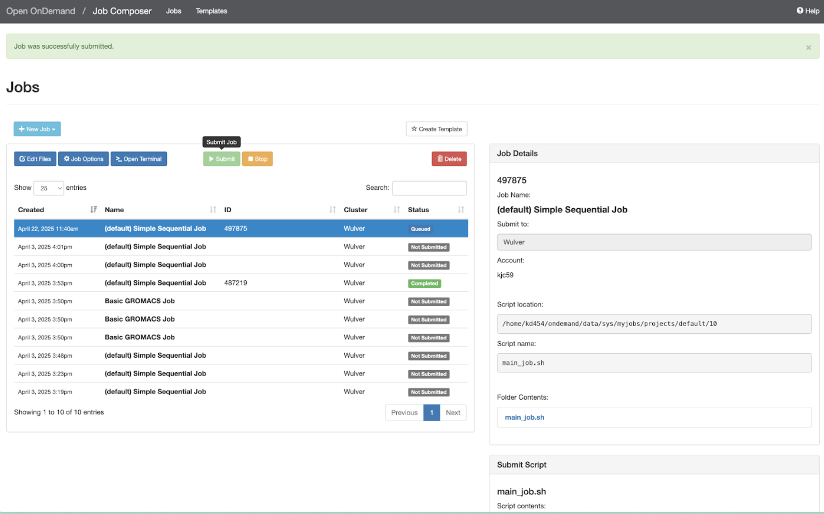Click the Edit Files button
This screenshot has width=824, height=514.
pyautogui.click(x=35, y=159)
